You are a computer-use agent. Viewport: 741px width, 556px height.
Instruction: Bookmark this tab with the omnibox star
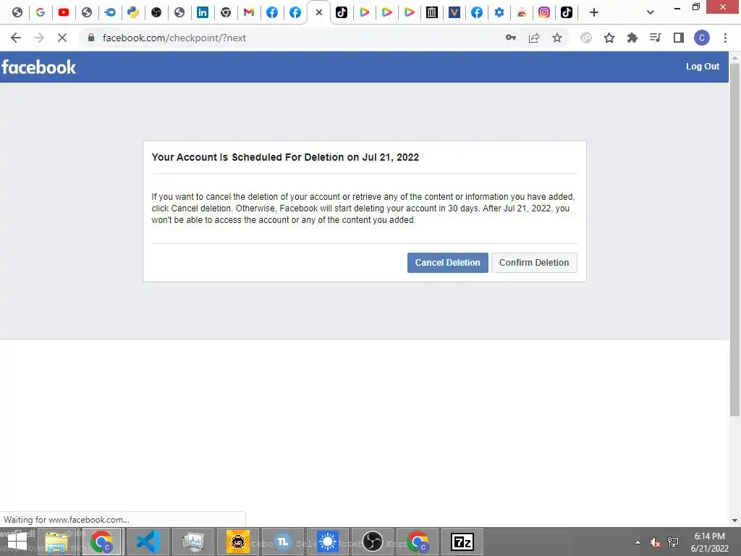click(x=557, y=38)
